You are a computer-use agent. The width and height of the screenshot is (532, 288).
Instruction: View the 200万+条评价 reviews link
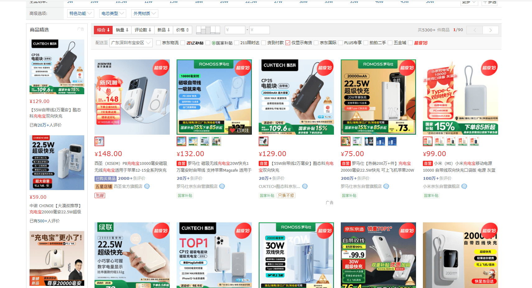coord(355,179)
